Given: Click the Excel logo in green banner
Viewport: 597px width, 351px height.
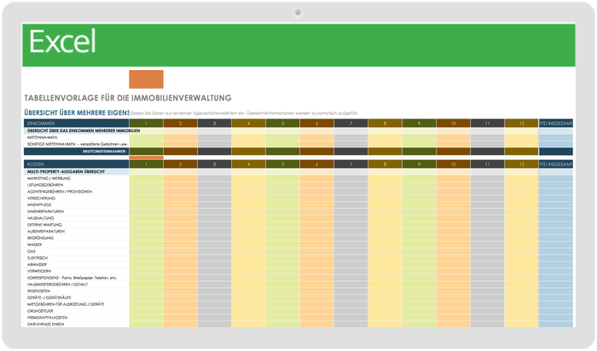Looking at the screenshot, I should pos(62,42).
